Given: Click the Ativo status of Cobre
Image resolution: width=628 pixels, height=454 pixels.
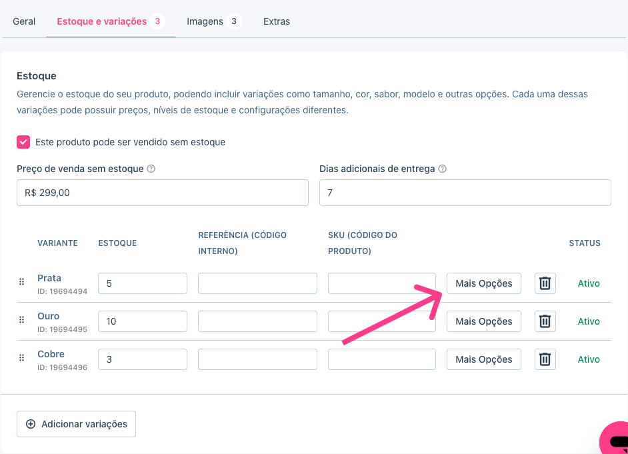Looking at the screenshot, I should coord(589,359).
